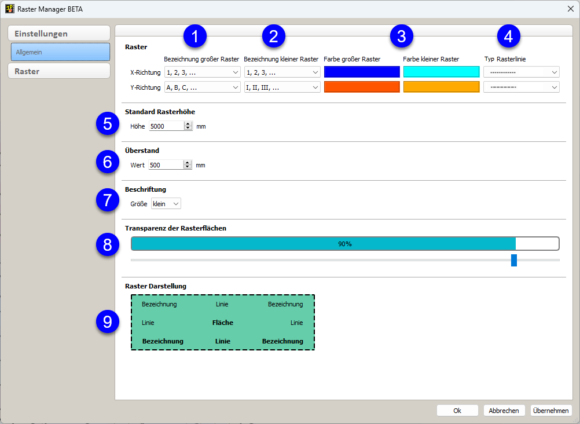Click the Überstand Wert field showing 500
This screenshot has width=580, height=424.
click(x=166, y=165)
